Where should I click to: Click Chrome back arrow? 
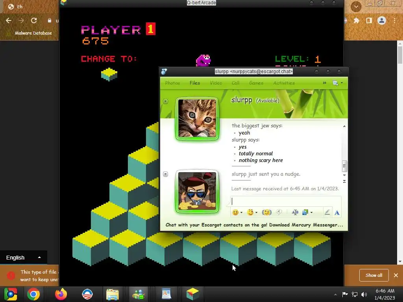pyautogui.click(x=9, y=20)
